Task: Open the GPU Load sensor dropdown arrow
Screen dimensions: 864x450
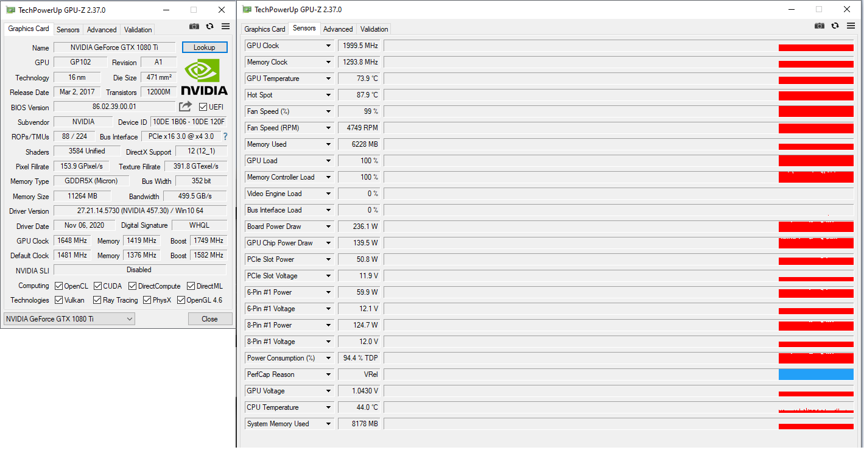Action: (329, 161)
